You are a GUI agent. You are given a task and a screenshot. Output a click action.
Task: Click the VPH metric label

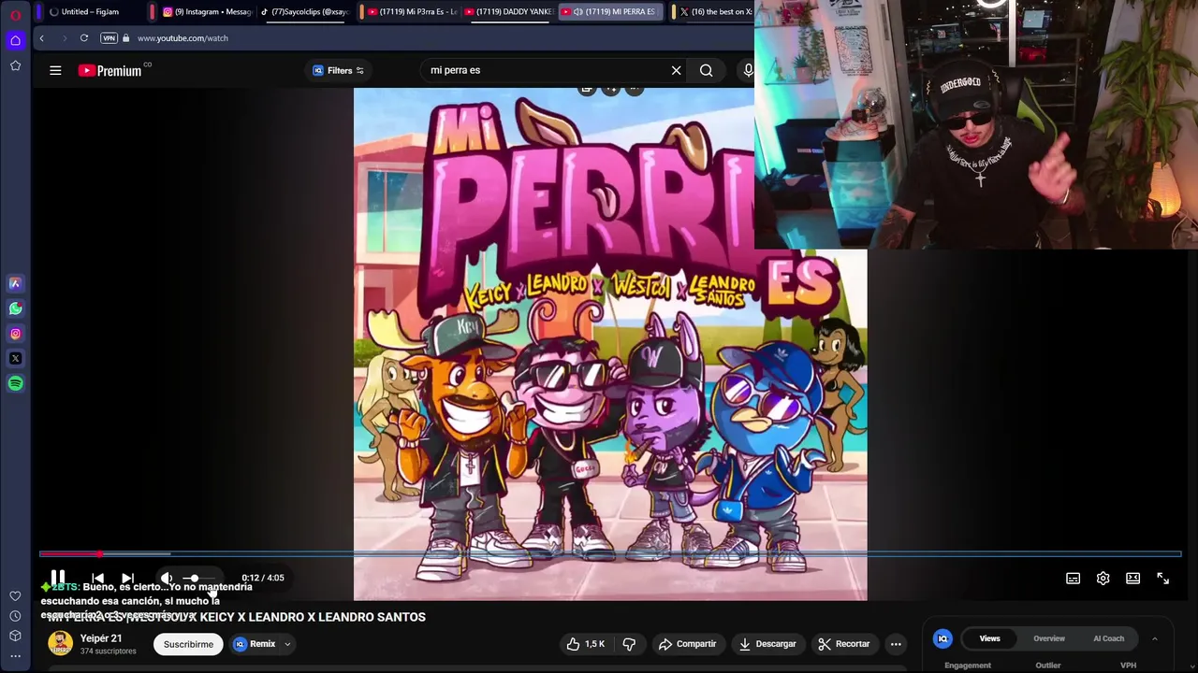pos(1128,666)
